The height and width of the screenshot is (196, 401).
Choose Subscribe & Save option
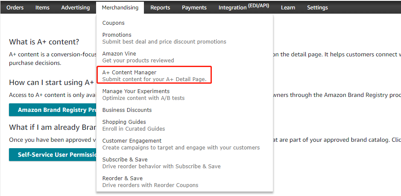point(125,160)
